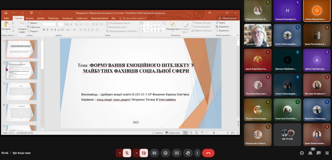The height and width of the screenshot is (160, 332).
Task: Click the present screen icon
Action: tap(177, 153)
